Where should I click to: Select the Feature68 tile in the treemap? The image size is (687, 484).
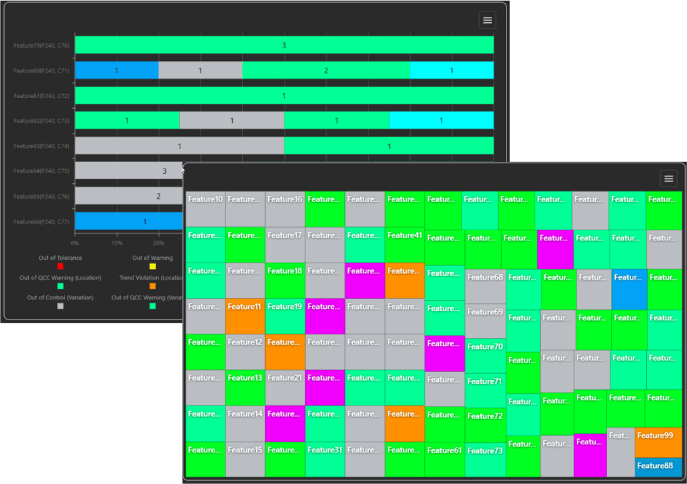[485, 286]
